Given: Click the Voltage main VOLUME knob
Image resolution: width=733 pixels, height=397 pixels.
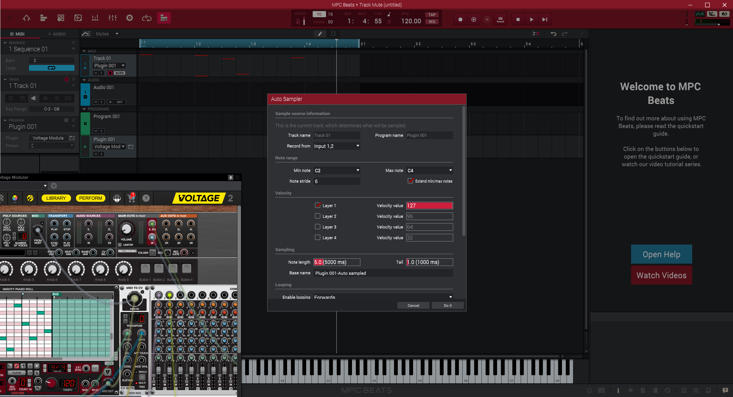Looking at the screenshot, I should coord(126,229).
